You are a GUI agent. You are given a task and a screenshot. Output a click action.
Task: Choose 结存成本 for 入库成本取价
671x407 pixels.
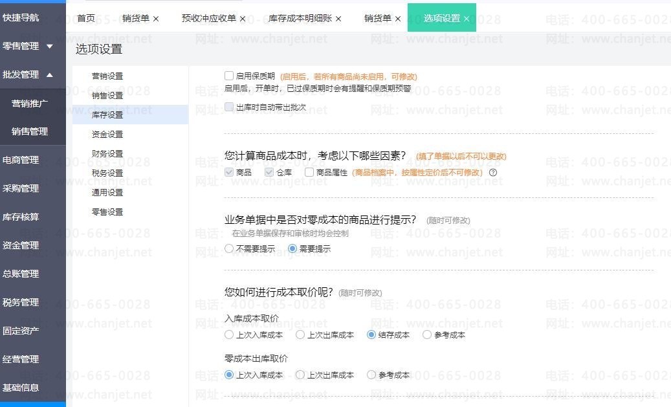[371, 335]
